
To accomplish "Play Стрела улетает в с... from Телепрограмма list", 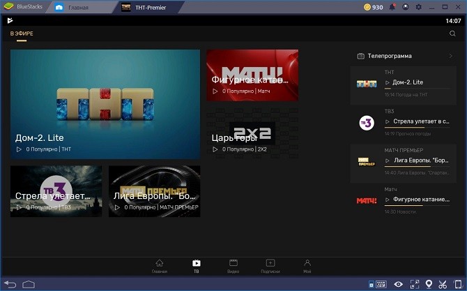I will [387, 121].
